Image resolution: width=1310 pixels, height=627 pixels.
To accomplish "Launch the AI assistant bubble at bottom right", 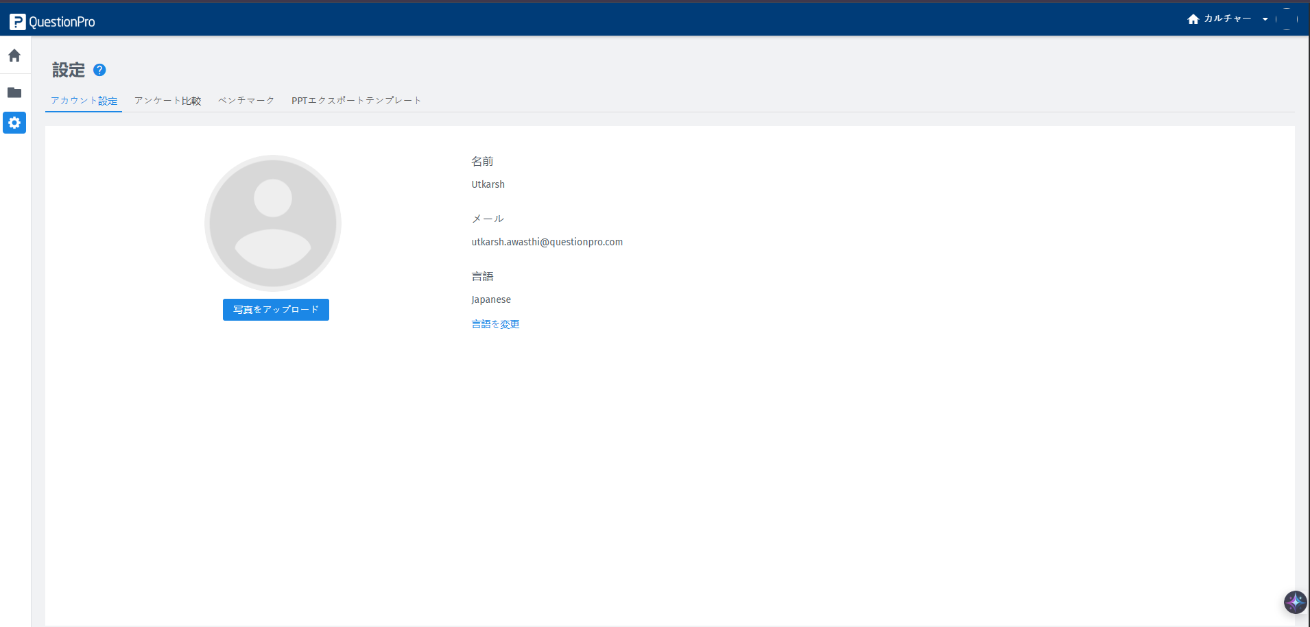I will pos(1295,602).
